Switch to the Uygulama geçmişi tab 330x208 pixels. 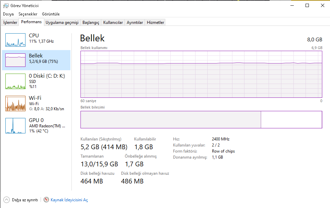62,23
